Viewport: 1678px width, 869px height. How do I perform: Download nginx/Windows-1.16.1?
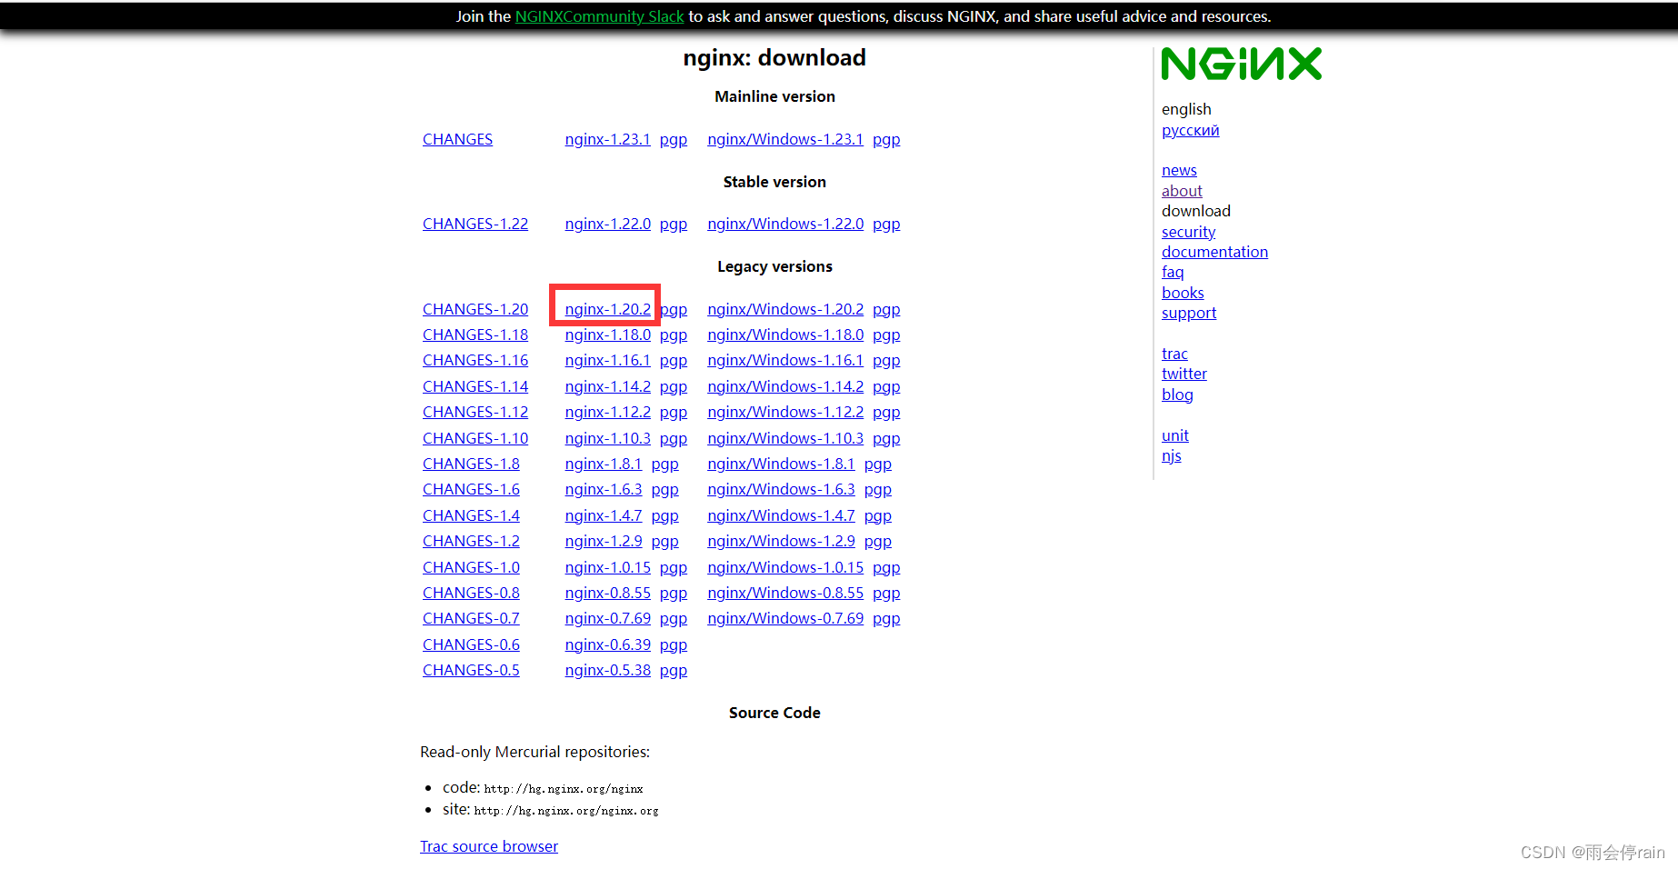pyautogui.click(x=785, y=360)
